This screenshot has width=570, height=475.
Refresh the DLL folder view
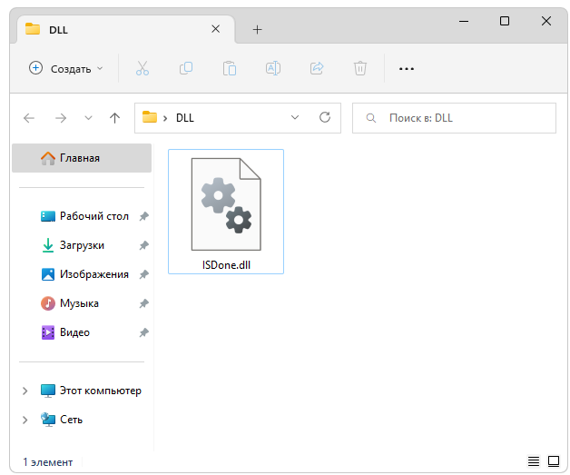[325, 117]
